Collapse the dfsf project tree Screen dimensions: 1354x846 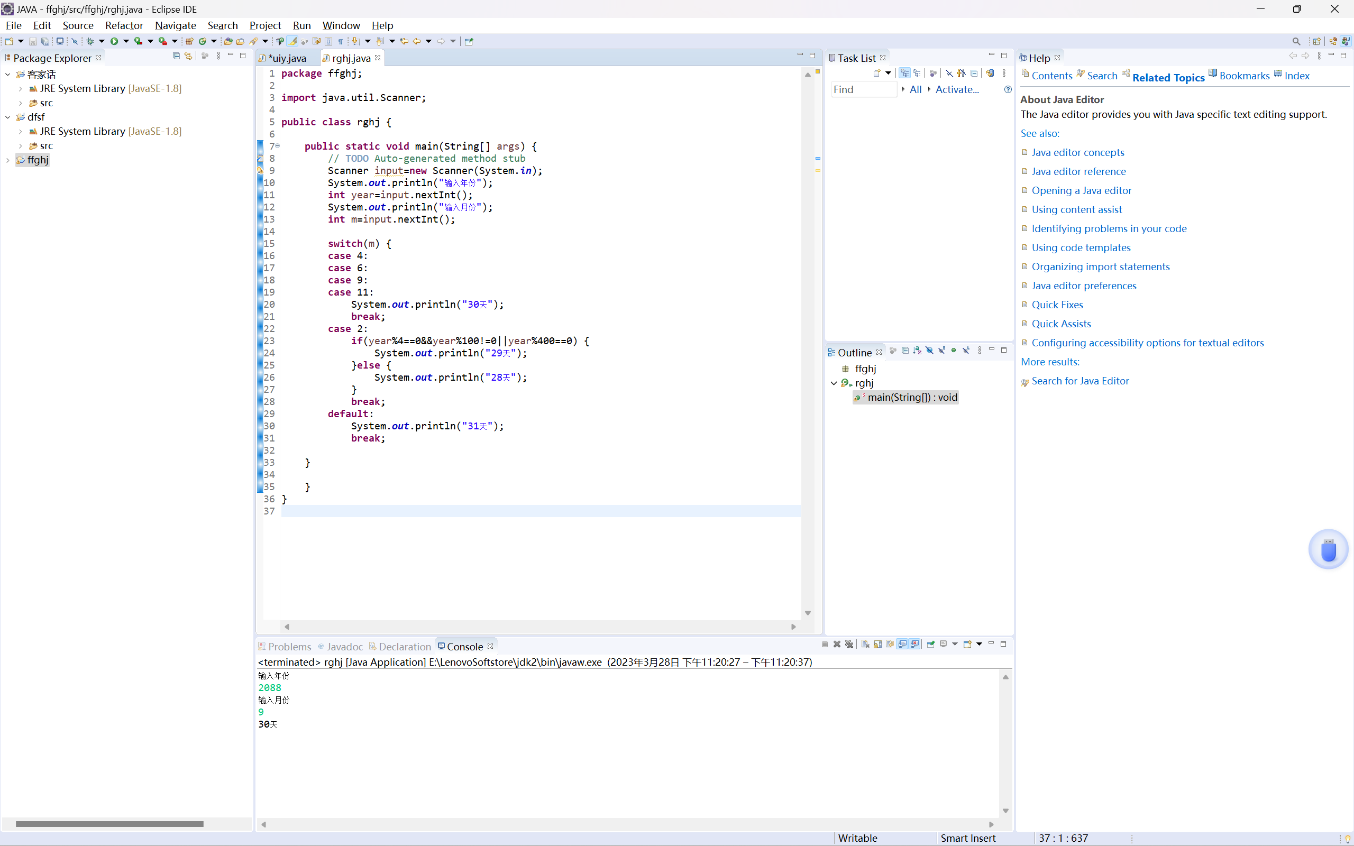8,117
